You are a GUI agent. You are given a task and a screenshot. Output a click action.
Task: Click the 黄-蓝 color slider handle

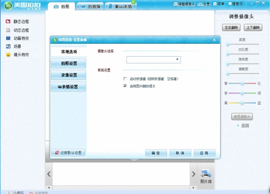pos(242,103)
